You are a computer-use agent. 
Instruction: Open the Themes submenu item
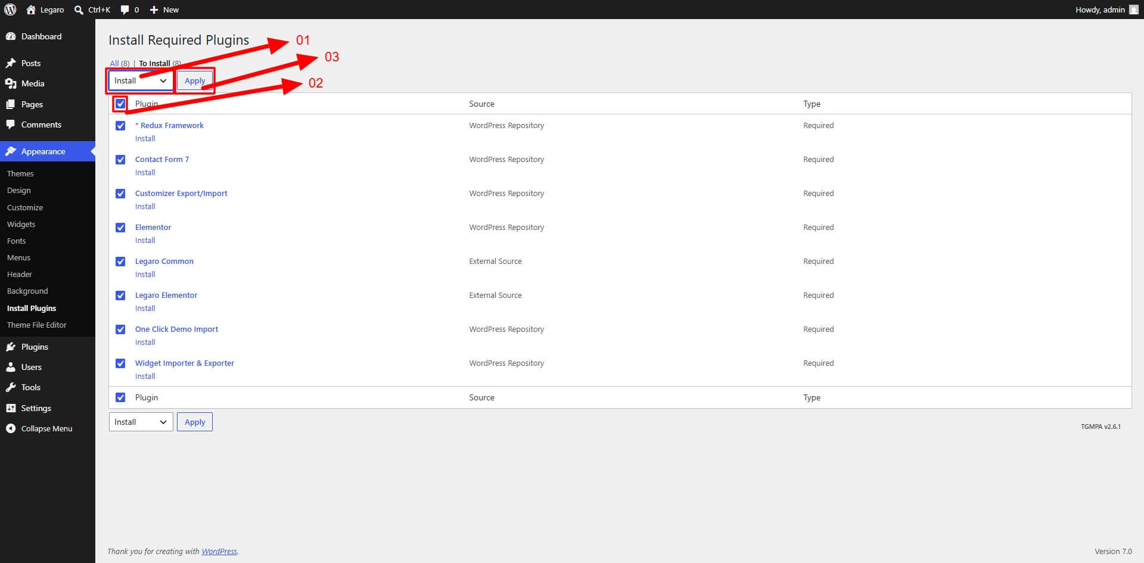tap(20, 173)
